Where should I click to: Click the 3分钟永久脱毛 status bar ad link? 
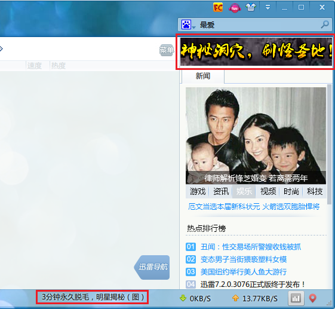[x=93, y=297]
